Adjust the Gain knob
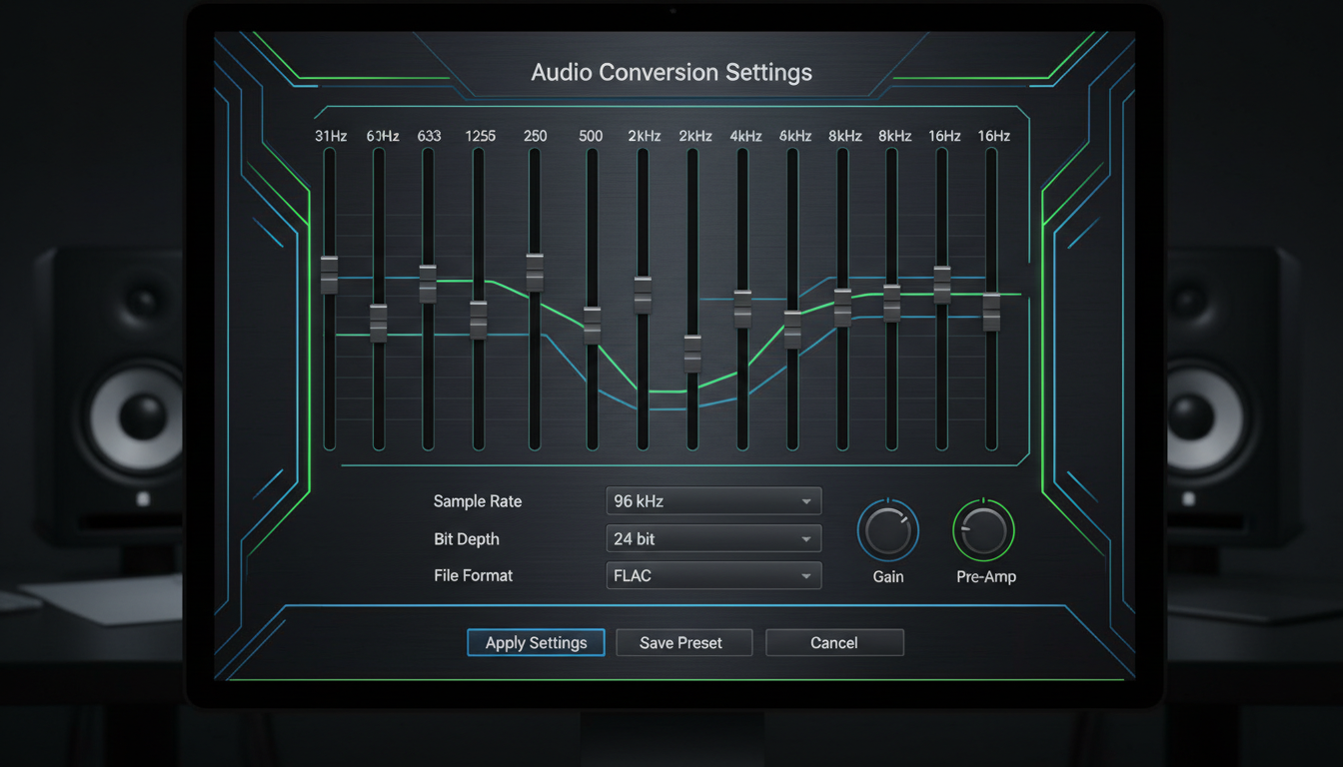 tap(887, 532)
